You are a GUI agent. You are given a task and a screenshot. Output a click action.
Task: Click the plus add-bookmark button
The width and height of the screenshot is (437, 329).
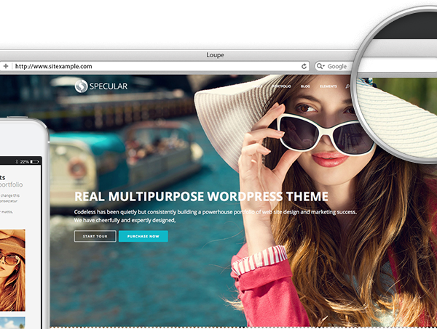click(x=6, y=66)
